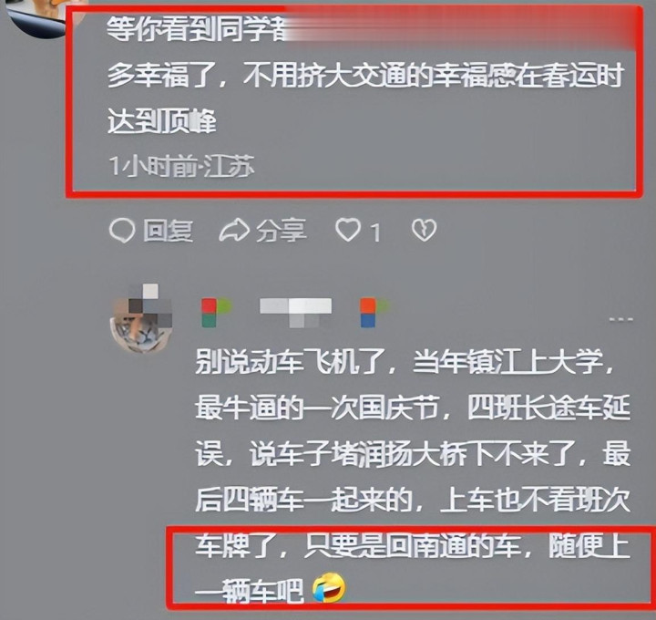Open the blurred username of the second commenter
Screen dimensions: 656x620
(x=296, y=312)
